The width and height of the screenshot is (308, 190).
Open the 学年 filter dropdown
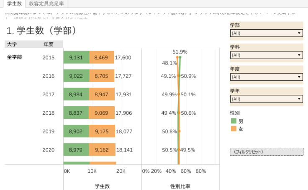pyautogui.click(x=266, y=98)
